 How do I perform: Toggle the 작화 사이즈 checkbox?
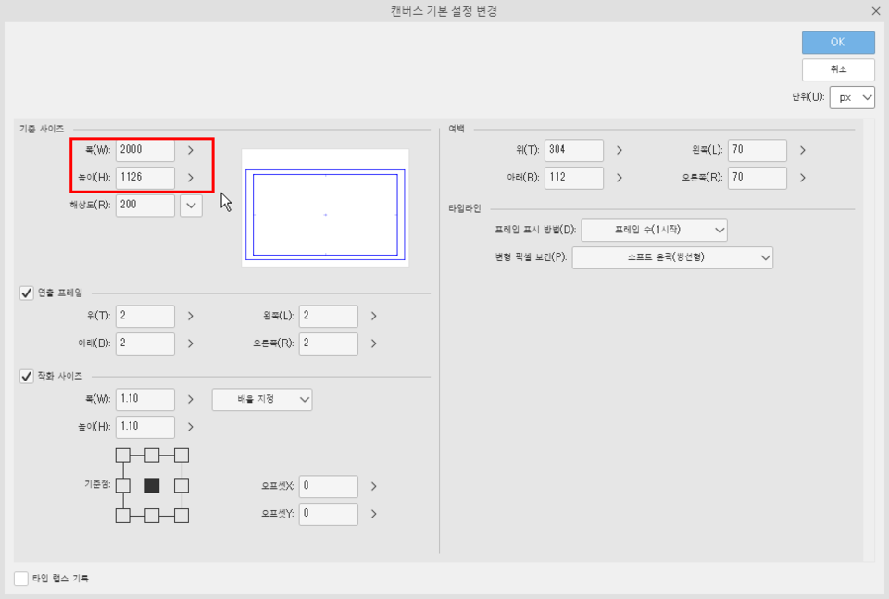[x=27, y=376]
